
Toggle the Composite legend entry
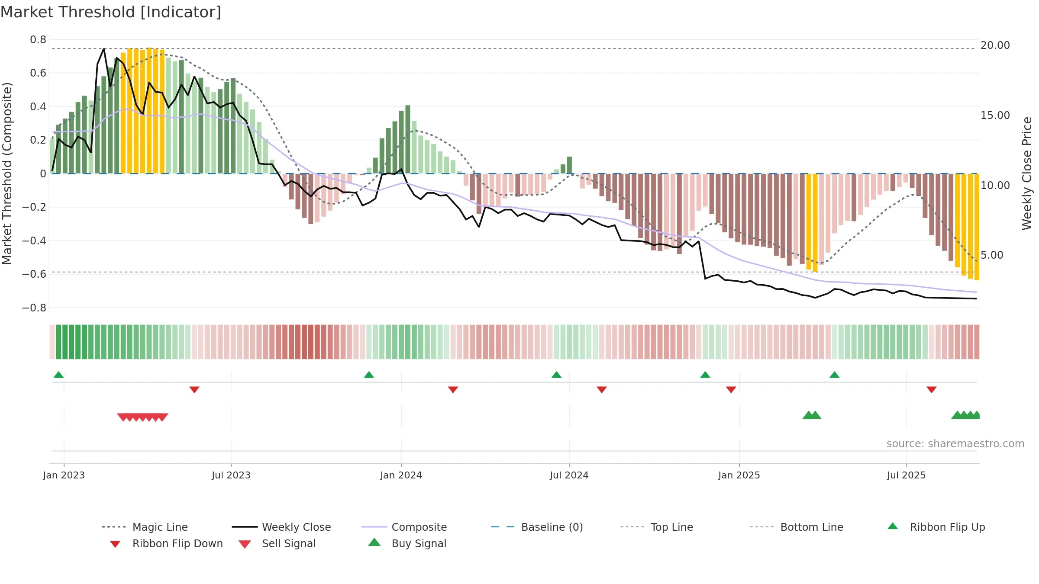pyautogui.click(x=404, y=527)
